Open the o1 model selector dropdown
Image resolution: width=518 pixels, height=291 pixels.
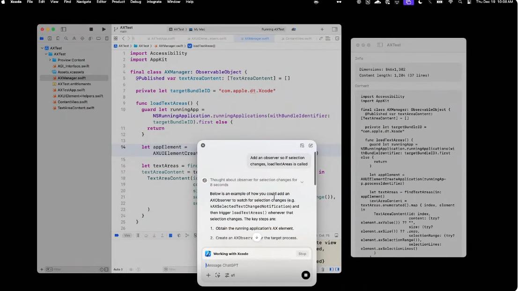click(x=230, y=275)
